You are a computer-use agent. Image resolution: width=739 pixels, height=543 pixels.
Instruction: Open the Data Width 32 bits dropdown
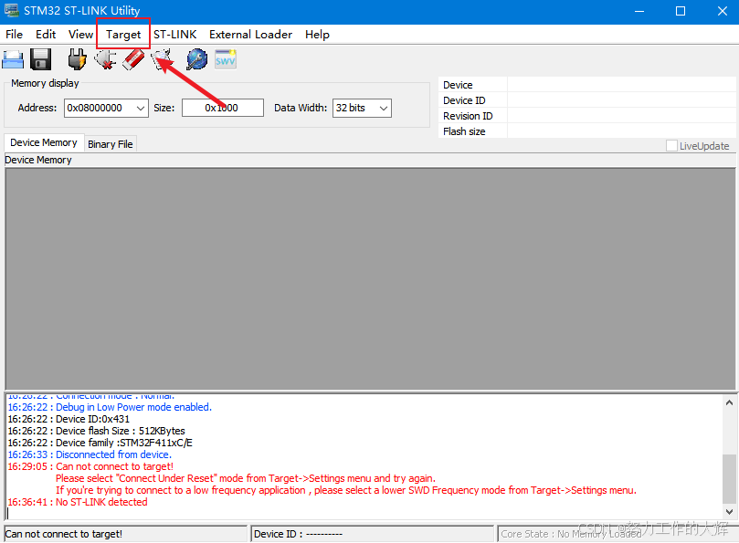(362, 108)
